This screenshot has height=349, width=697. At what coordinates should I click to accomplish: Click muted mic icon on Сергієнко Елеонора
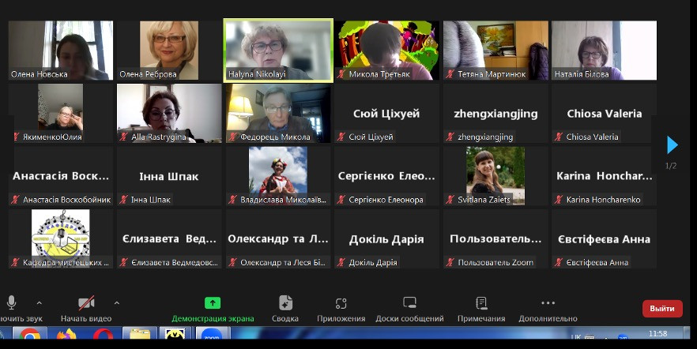[x=341, y=200]
